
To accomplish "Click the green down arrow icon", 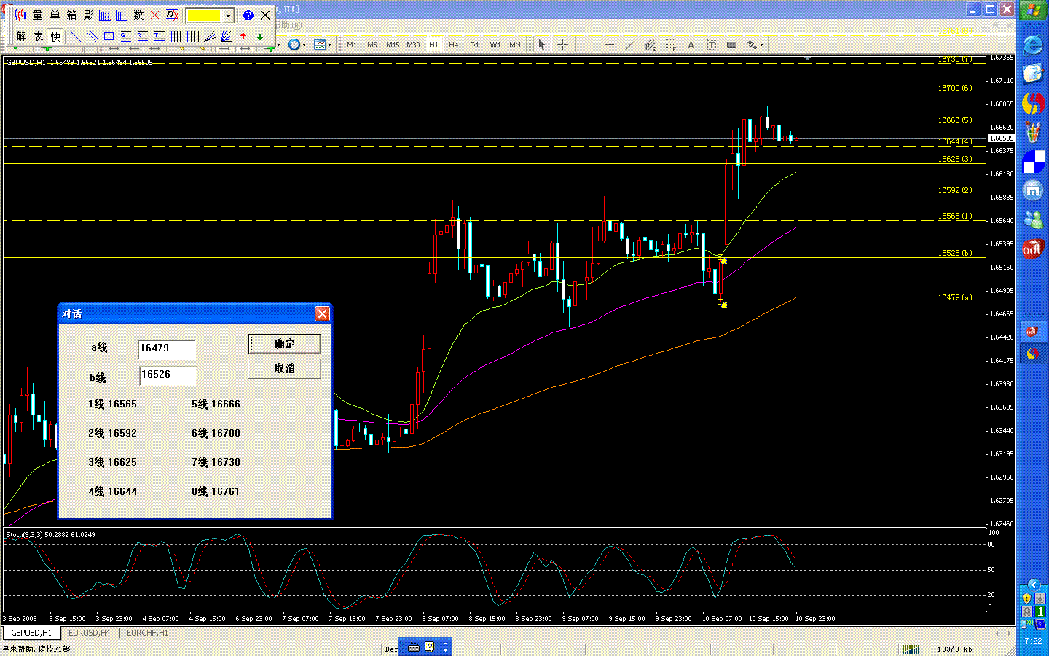I will (260, 36).
